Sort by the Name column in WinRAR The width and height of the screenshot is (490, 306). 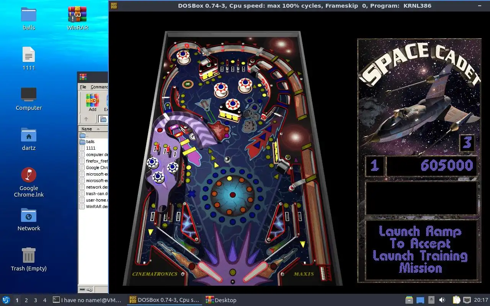[x=93, y=129]
